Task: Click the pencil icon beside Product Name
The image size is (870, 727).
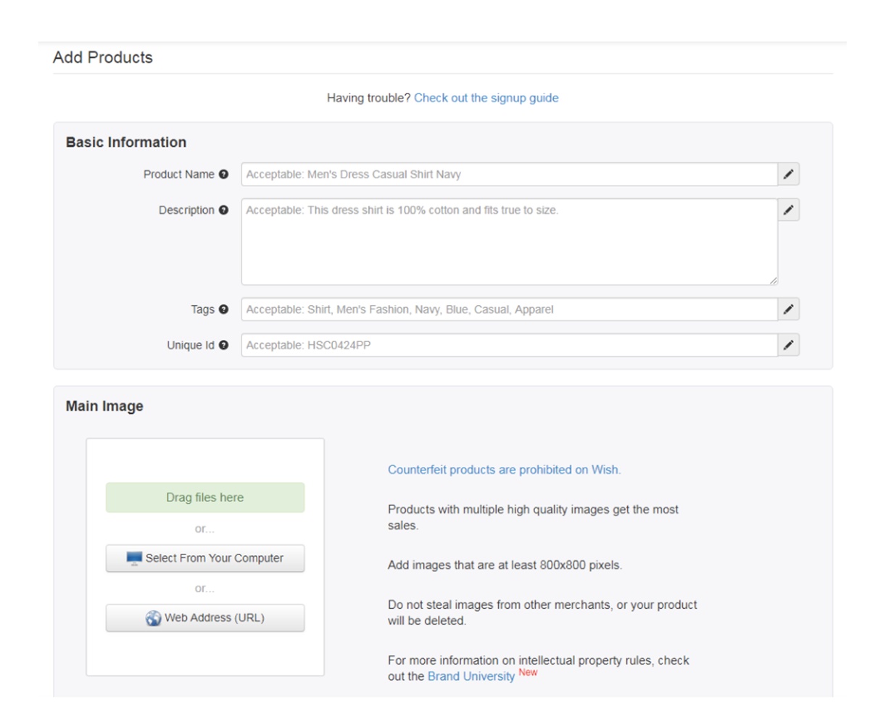Action: point(789,175)
